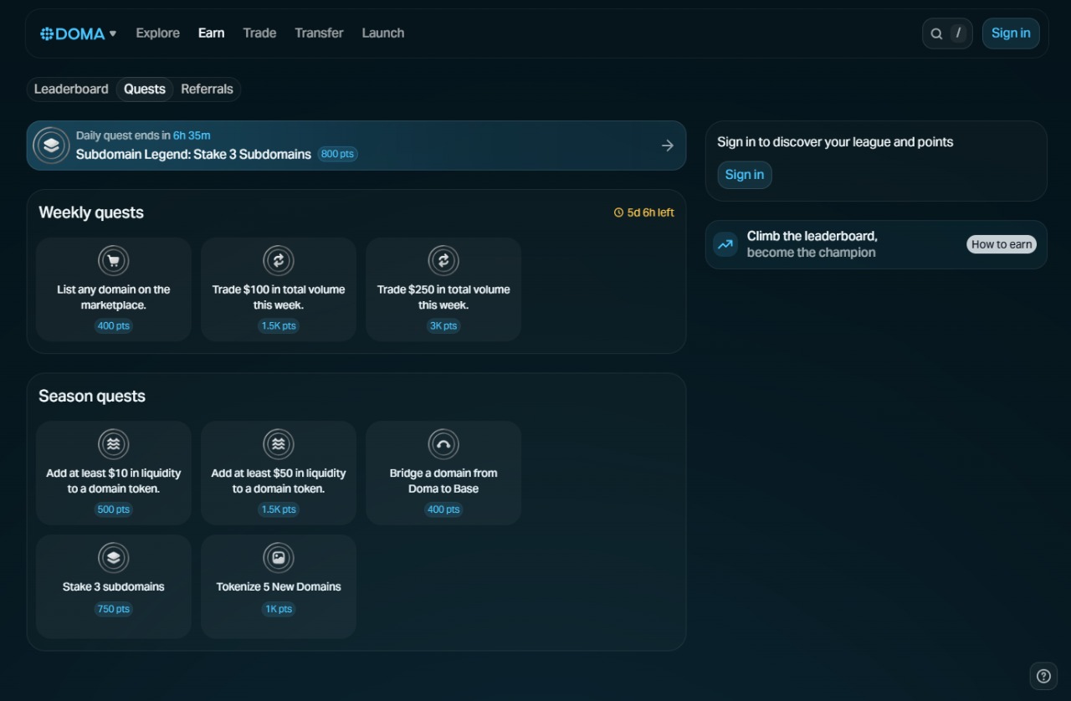Open Climb the leaderboard banner text

[x=812, y=244]
